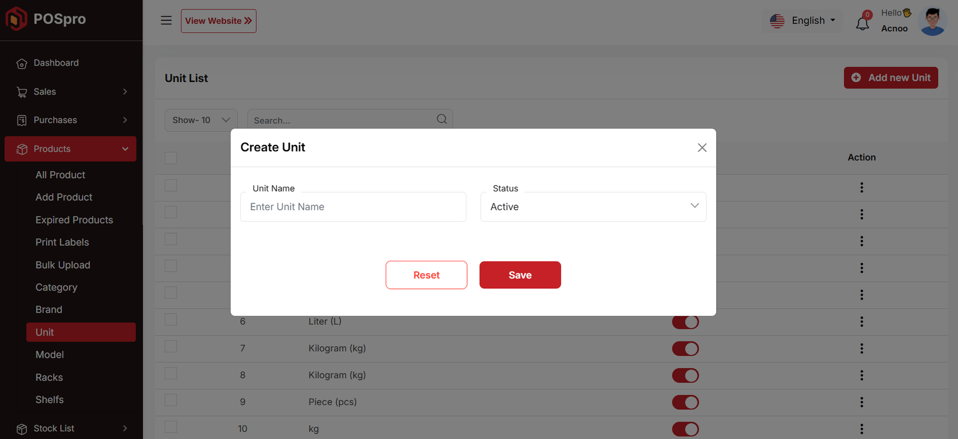Toggle status switch for Liter (L)
Image resolution: width=958 pixels, height=439 pixels.
tap(685, 322)
